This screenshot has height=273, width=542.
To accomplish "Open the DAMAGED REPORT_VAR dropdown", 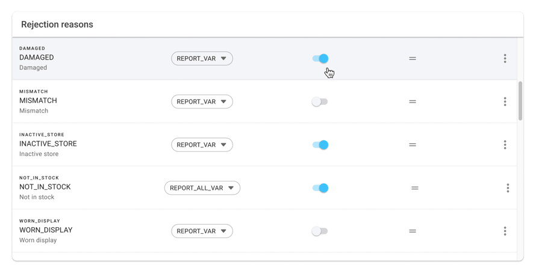I will (202, 58).
